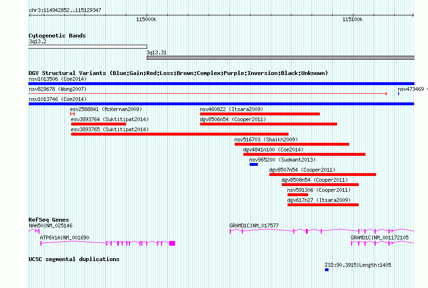The width and height of the screenshot is (428, 288).
Task: Select red loss bar dgv617n27 (Itsara2009)
Action: [323, 205]
